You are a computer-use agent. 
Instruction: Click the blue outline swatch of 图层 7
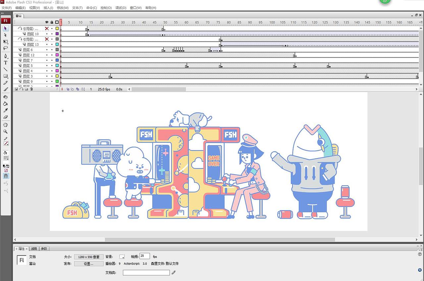click(57, 60)
